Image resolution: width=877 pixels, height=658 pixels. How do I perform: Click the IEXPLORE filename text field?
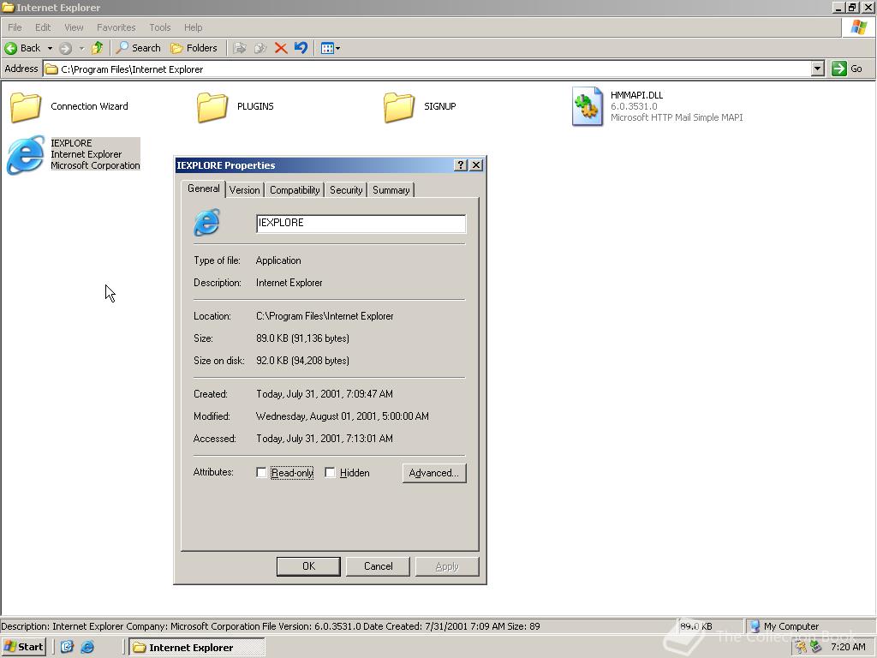coord(360,223)
